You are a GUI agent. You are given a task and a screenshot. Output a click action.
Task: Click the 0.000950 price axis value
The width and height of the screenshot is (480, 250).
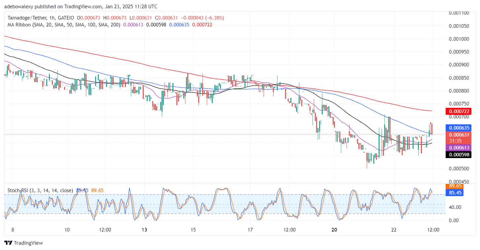[459, 52]
